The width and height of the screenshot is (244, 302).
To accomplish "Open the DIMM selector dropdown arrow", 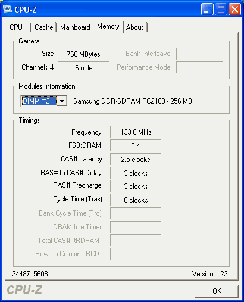I will [x=62, y=101].
